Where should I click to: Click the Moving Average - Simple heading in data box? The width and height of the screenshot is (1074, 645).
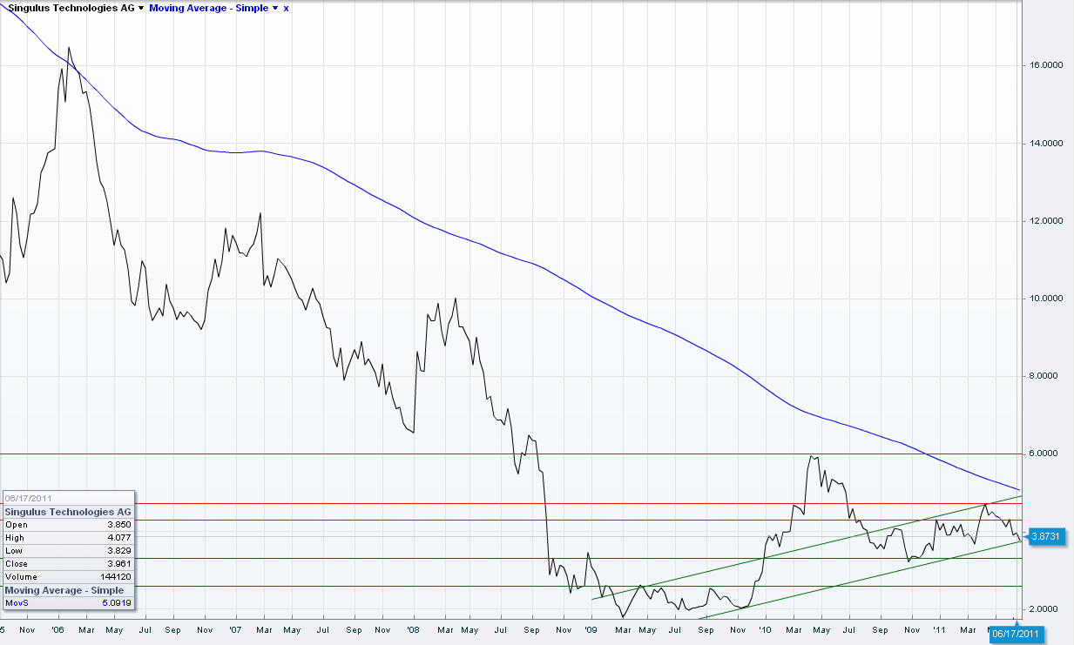pos(68,590)
